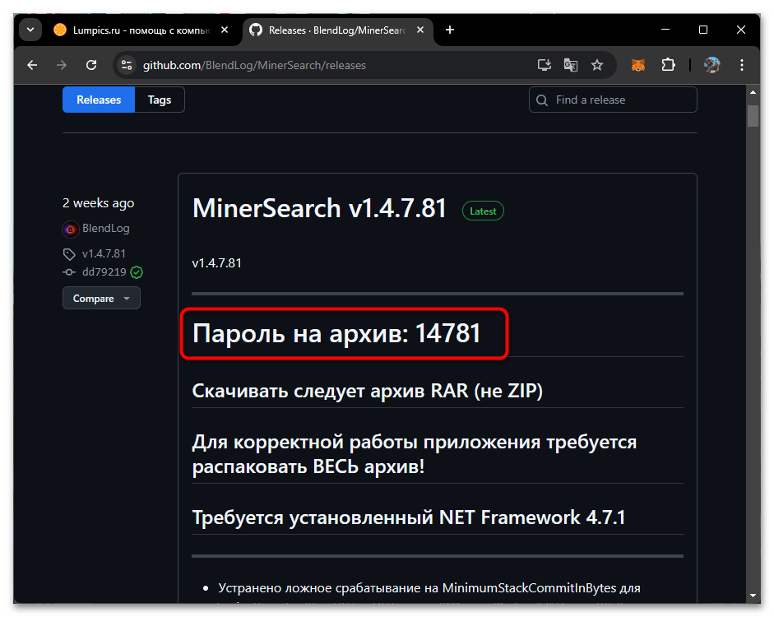View site information icon in address bar
The height and width of the screenshot is (617, 774).
(x=127, y=65)
